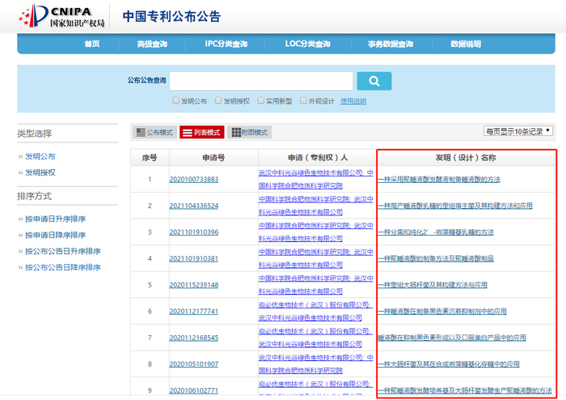
Task: Click the 申请号 column header
Action: 213,158
